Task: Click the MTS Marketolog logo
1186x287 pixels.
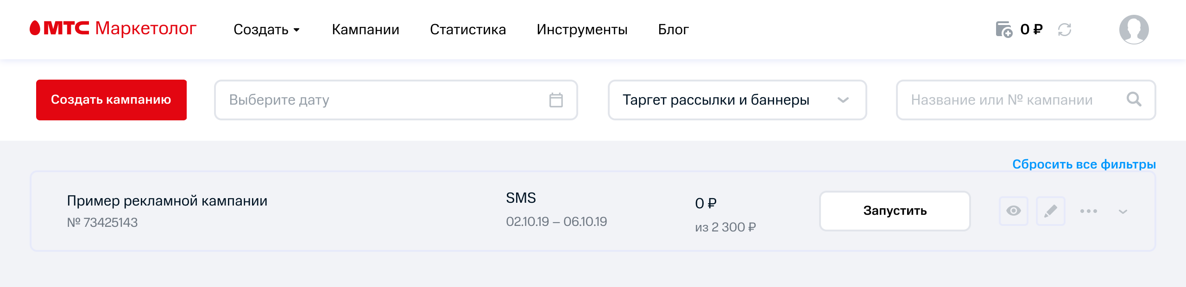Action: click(113, 28)
